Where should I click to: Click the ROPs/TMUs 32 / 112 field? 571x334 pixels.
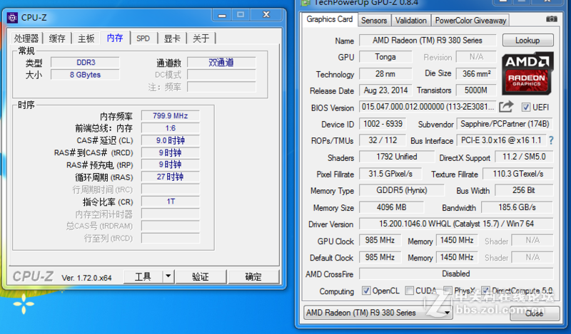pos(383,140)
